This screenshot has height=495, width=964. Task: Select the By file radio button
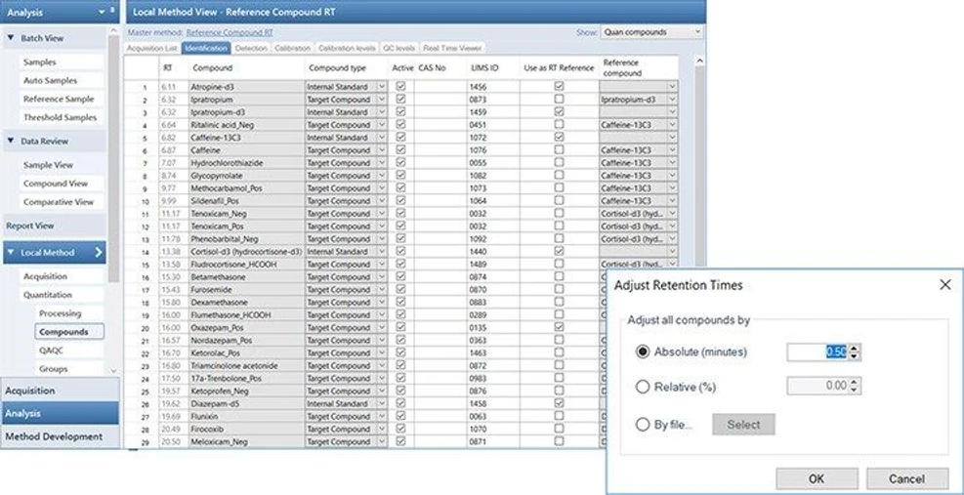pos(643,425)
